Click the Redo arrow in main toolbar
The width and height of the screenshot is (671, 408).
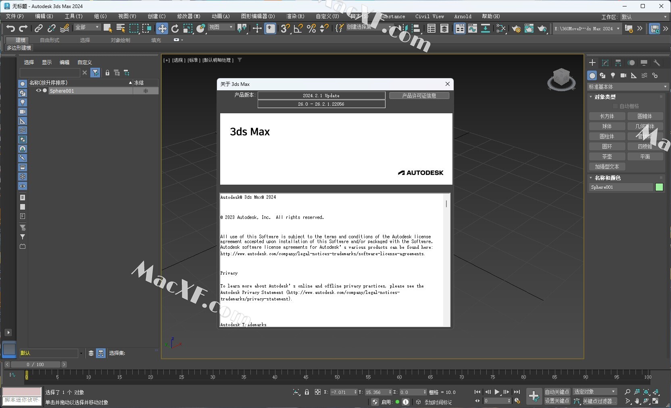[23, 28]
